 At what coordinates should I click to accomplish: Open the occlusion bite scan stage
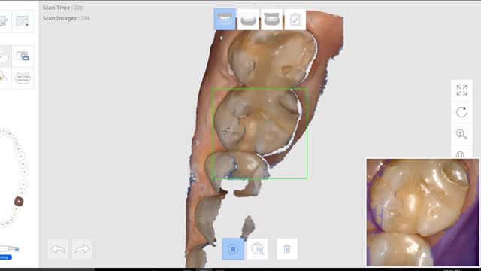tap(271, 20)
